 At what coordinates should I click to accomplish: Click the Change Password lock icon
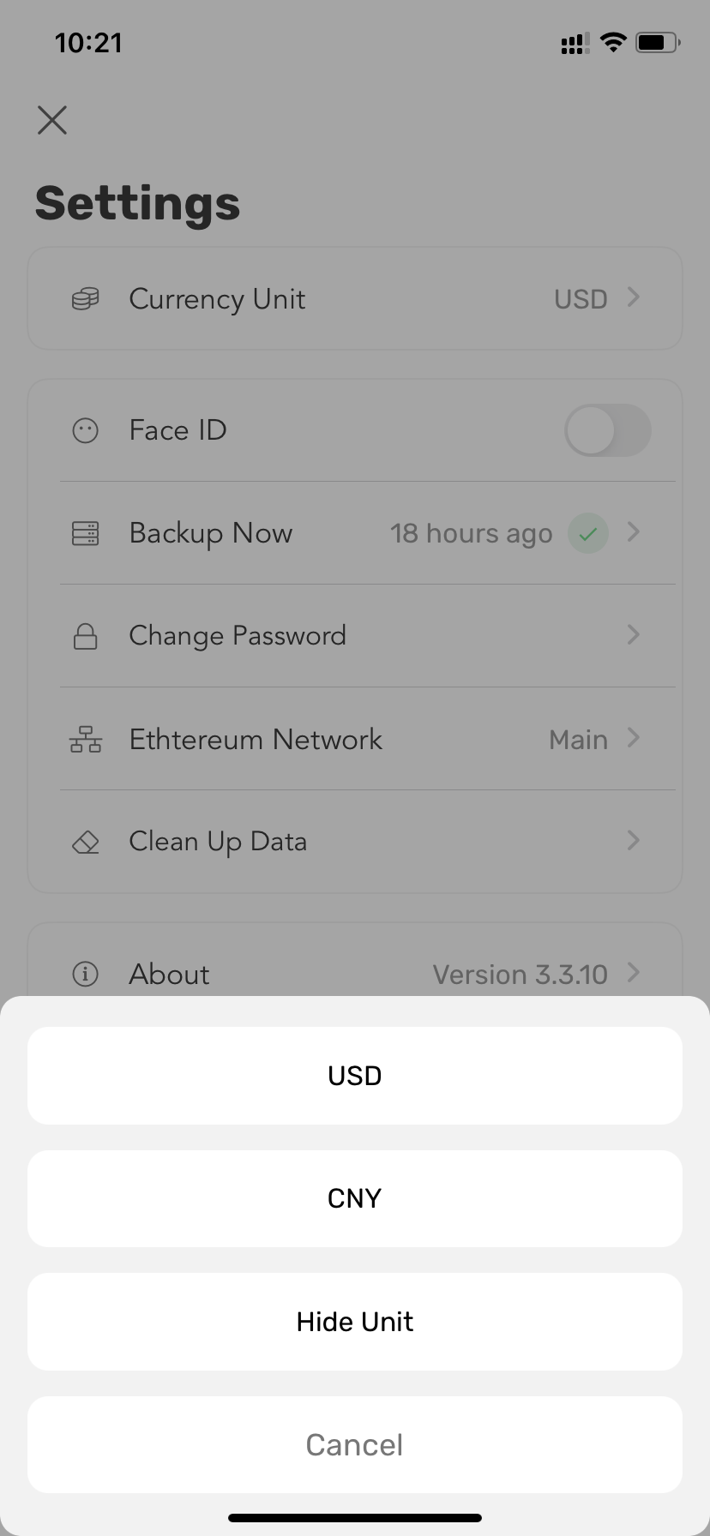(85, 636)
